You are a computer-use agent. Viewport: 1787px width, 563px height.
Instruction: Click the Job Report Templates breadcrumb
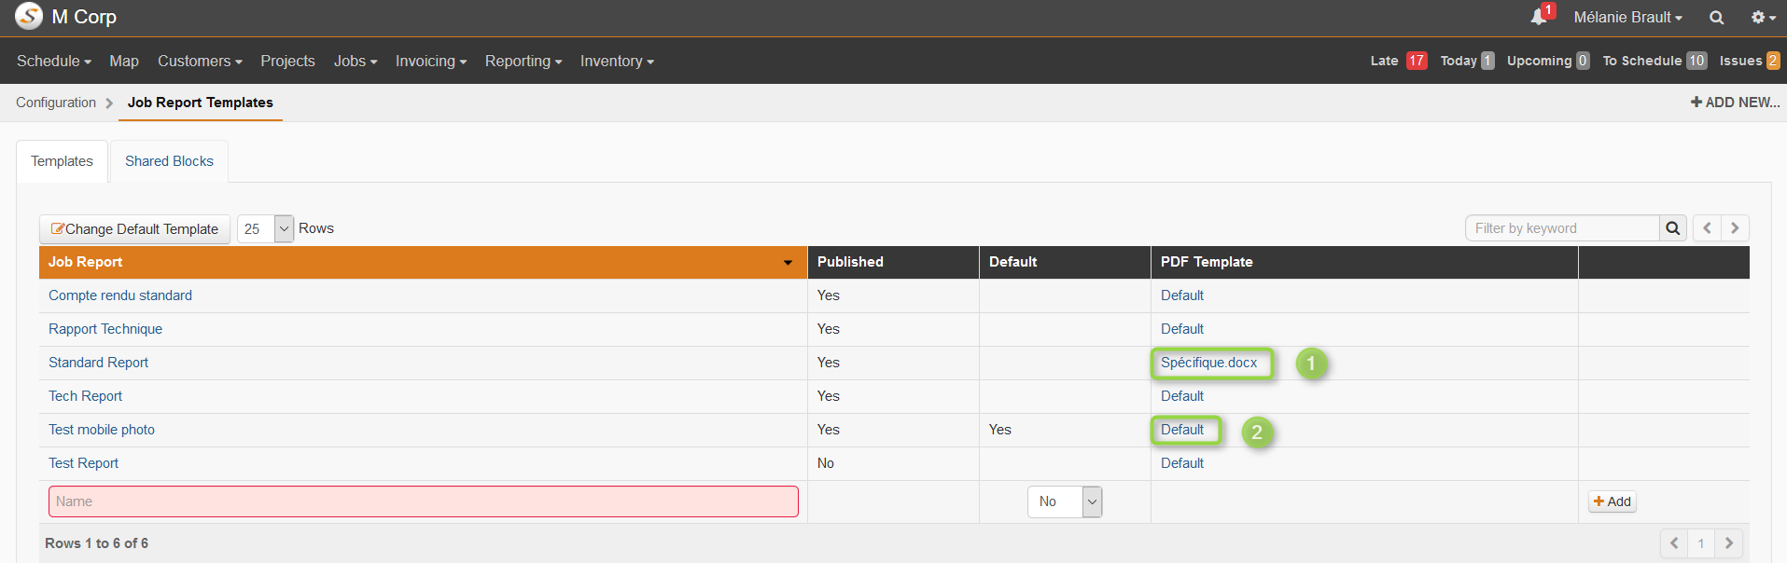tap(201, 103)
